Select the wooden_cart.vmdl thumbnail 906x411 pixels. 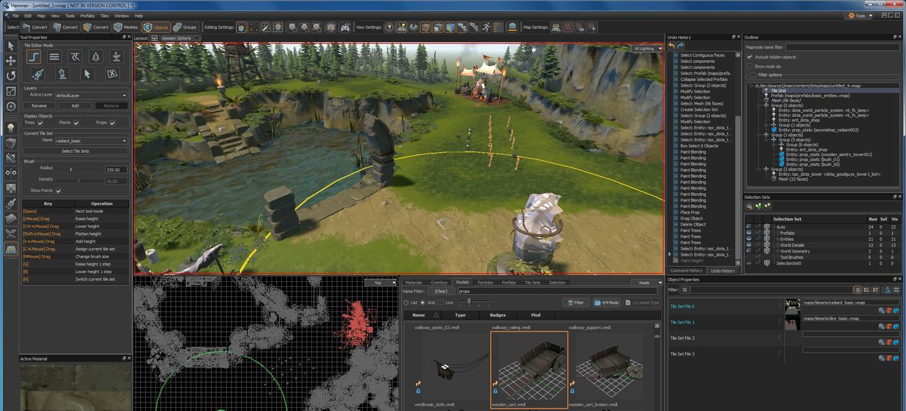pos(529,369)
